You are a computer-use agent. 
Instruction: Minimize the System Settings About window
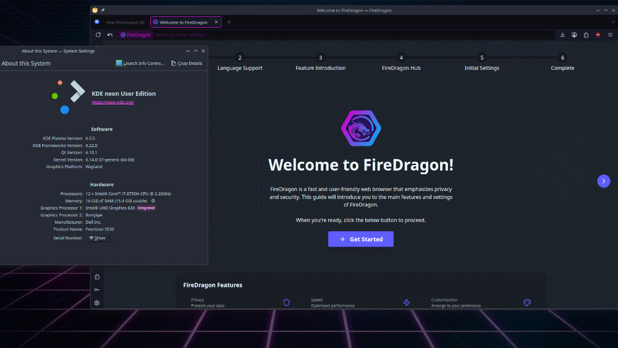pos(188,51)
